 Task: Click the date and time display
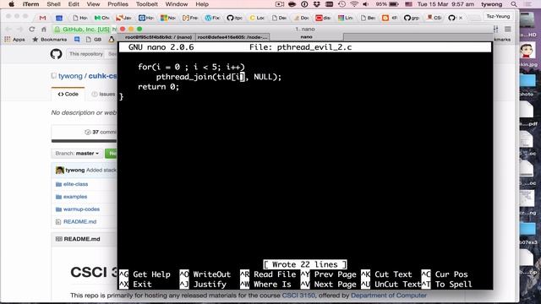(445, 4)
